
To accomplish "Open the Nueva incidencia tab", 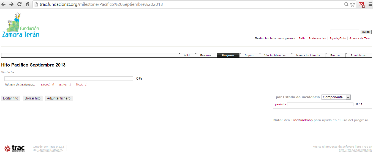I will [x=308, y=56].
